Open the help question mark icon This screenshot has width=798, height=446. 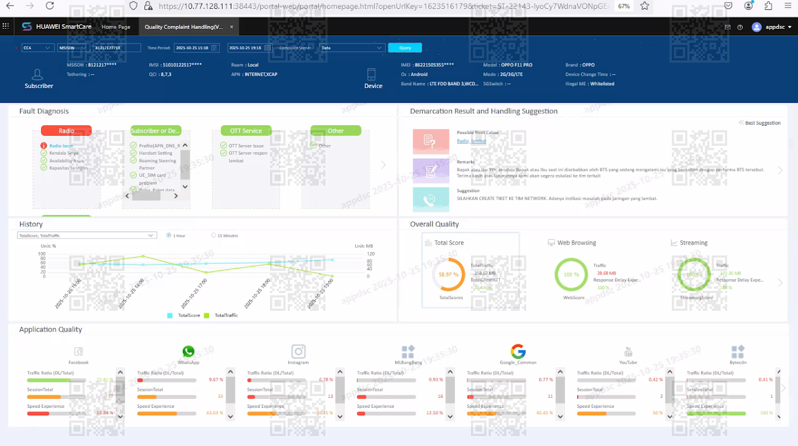click(740, 27)
